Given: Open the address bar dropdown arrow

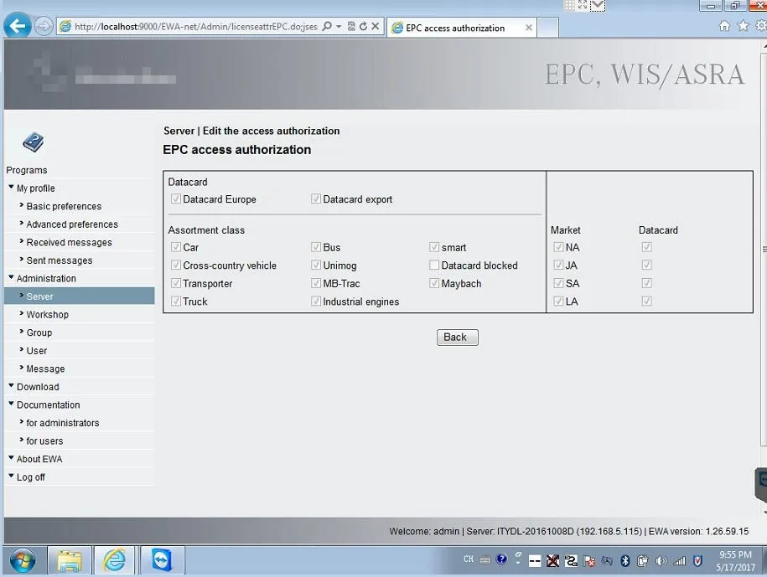Looking at the screenshot, I should pos(339,27).
